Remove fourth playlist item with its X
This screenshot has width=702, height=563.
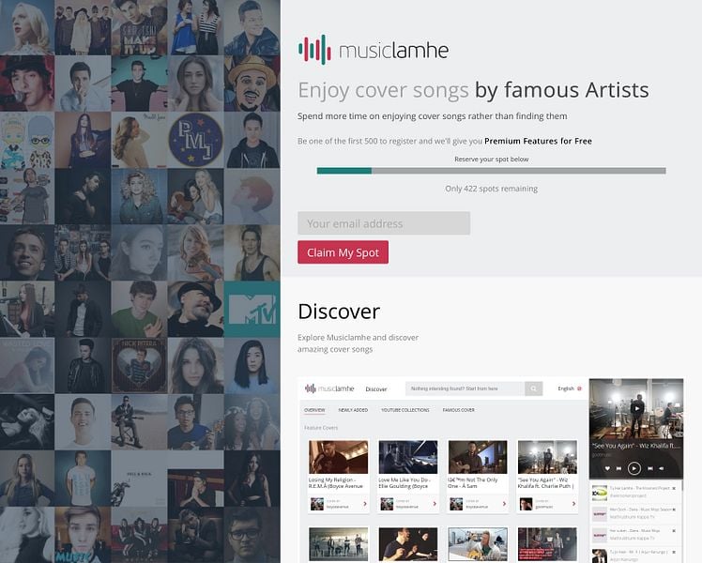click(674, 553)
